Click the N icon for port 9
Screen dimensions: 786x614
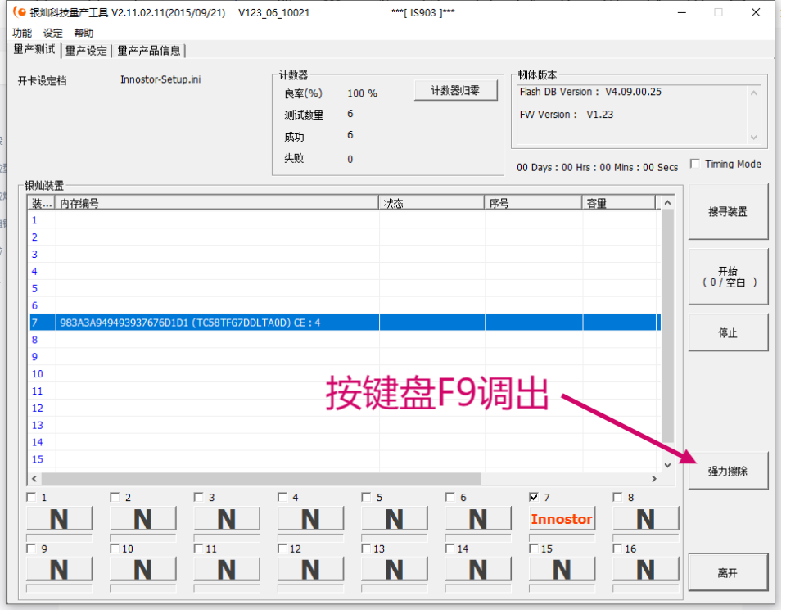tap(59, 569)
